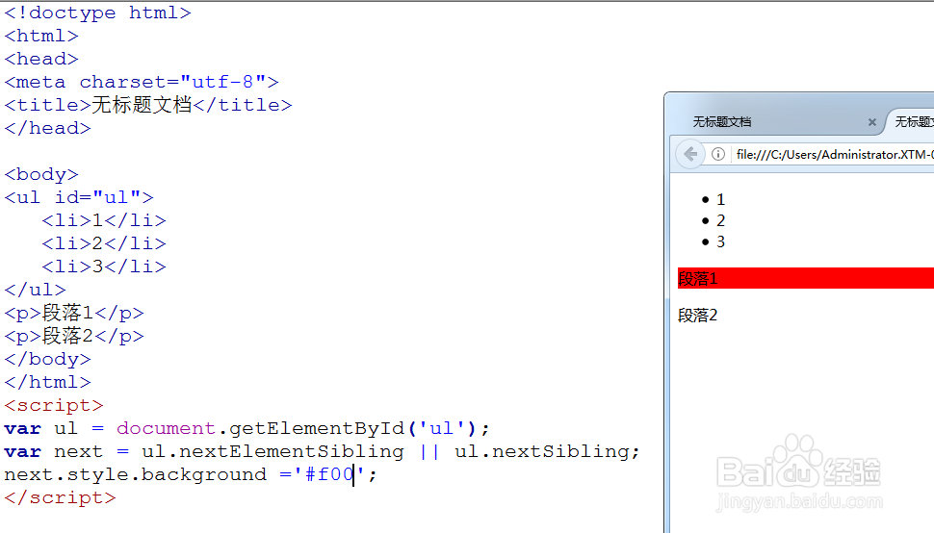Click the <title>无标题文档</title> line
Image resolution: width=934 pixels, height=533 pixels.
[148, 105]
